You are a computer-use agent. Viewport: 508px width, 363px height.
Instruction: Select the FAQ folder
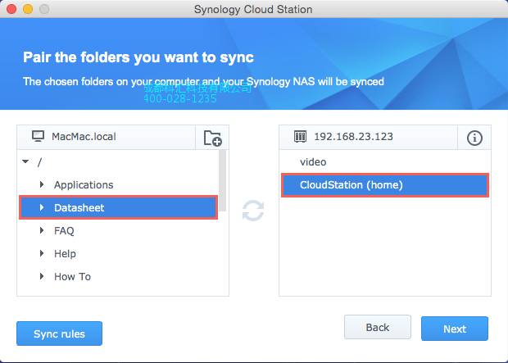click(64, 231)
